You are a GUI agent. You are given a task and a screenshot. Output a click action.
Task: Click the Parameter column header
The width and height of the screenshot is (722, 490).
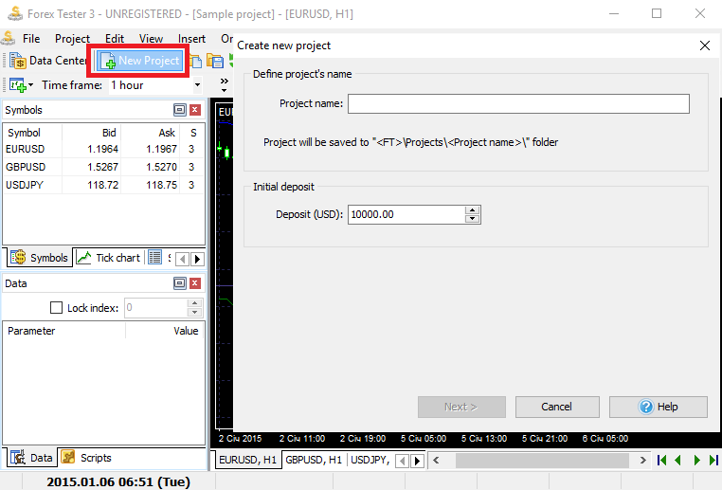[x=64, y=331]
